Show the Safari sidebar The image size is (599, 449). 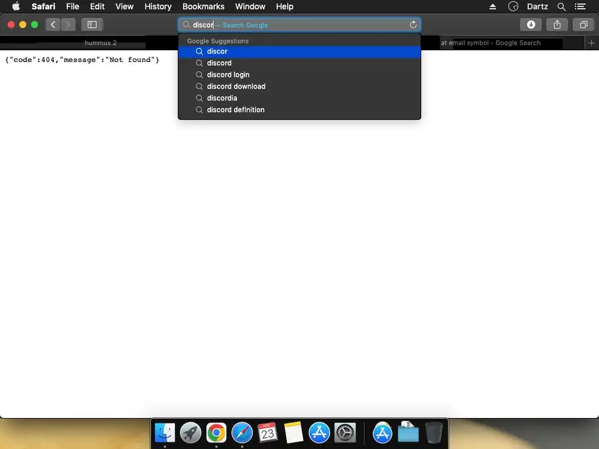pos(92,25)
